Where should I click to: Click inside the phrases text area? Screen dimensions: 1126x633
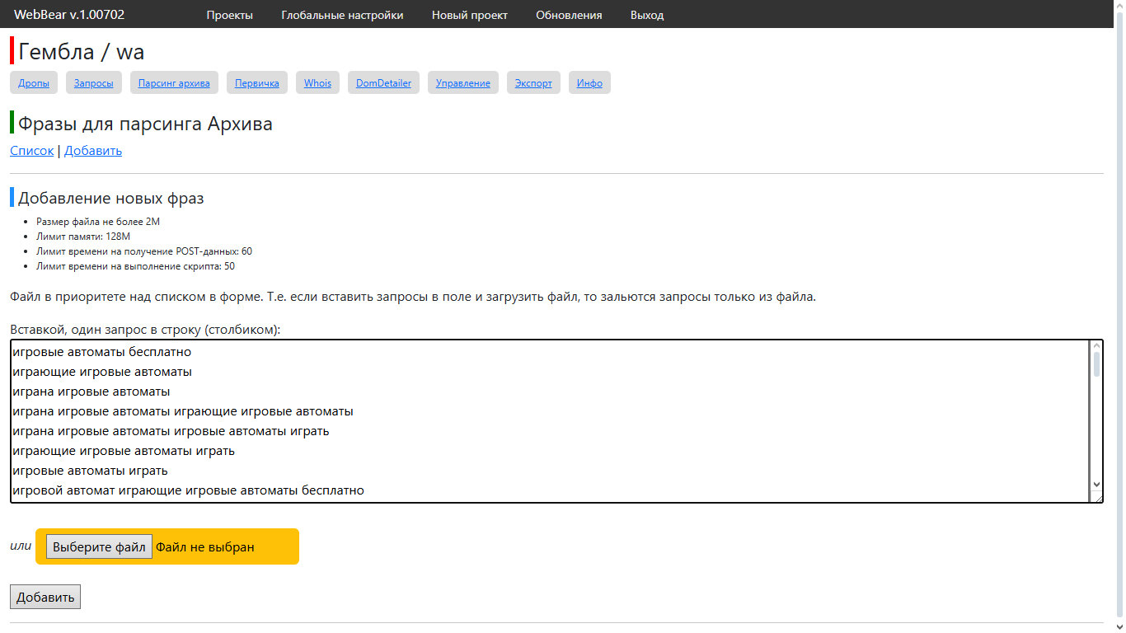coord(544,420)
